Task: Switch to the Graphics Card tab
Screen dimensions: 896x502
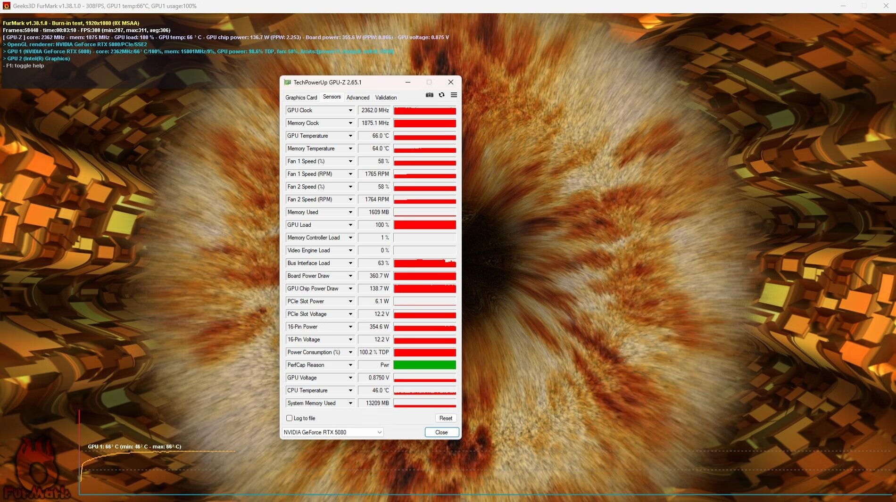Action: (x=301, y=98)
